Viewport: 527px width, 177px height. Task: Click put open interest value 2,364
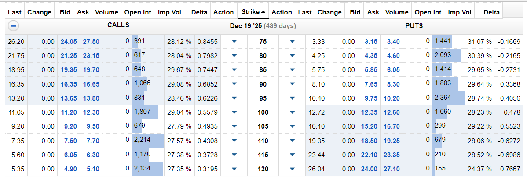pos(443,98)
